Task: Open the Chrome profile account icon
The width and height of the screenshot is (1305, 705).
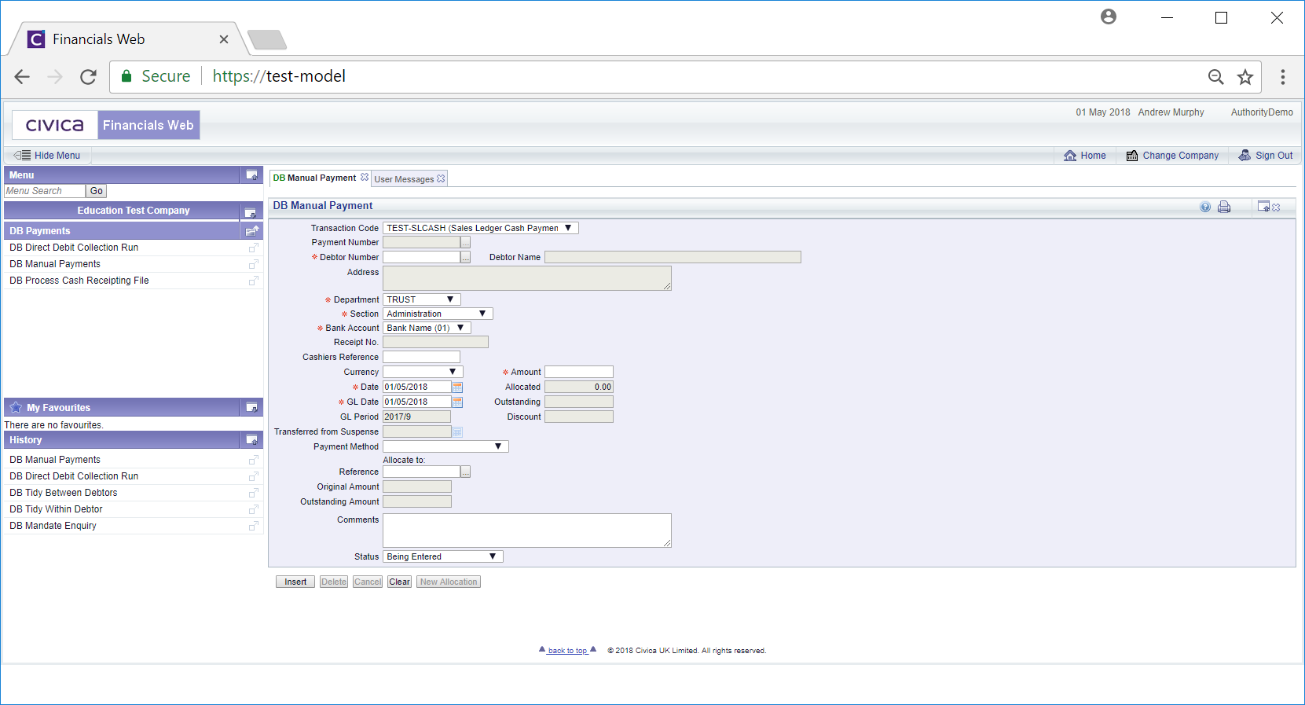Action: coord(1108,17)
